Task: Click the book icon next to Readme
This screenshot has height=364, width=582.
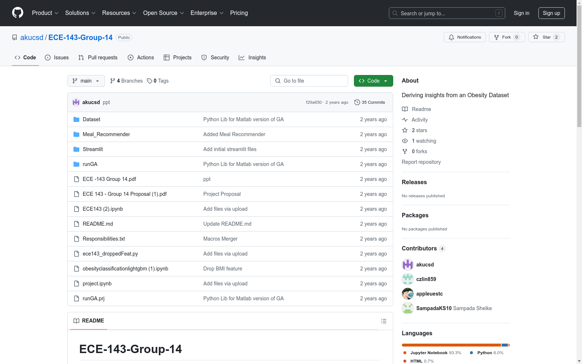Action: (405, 109)
